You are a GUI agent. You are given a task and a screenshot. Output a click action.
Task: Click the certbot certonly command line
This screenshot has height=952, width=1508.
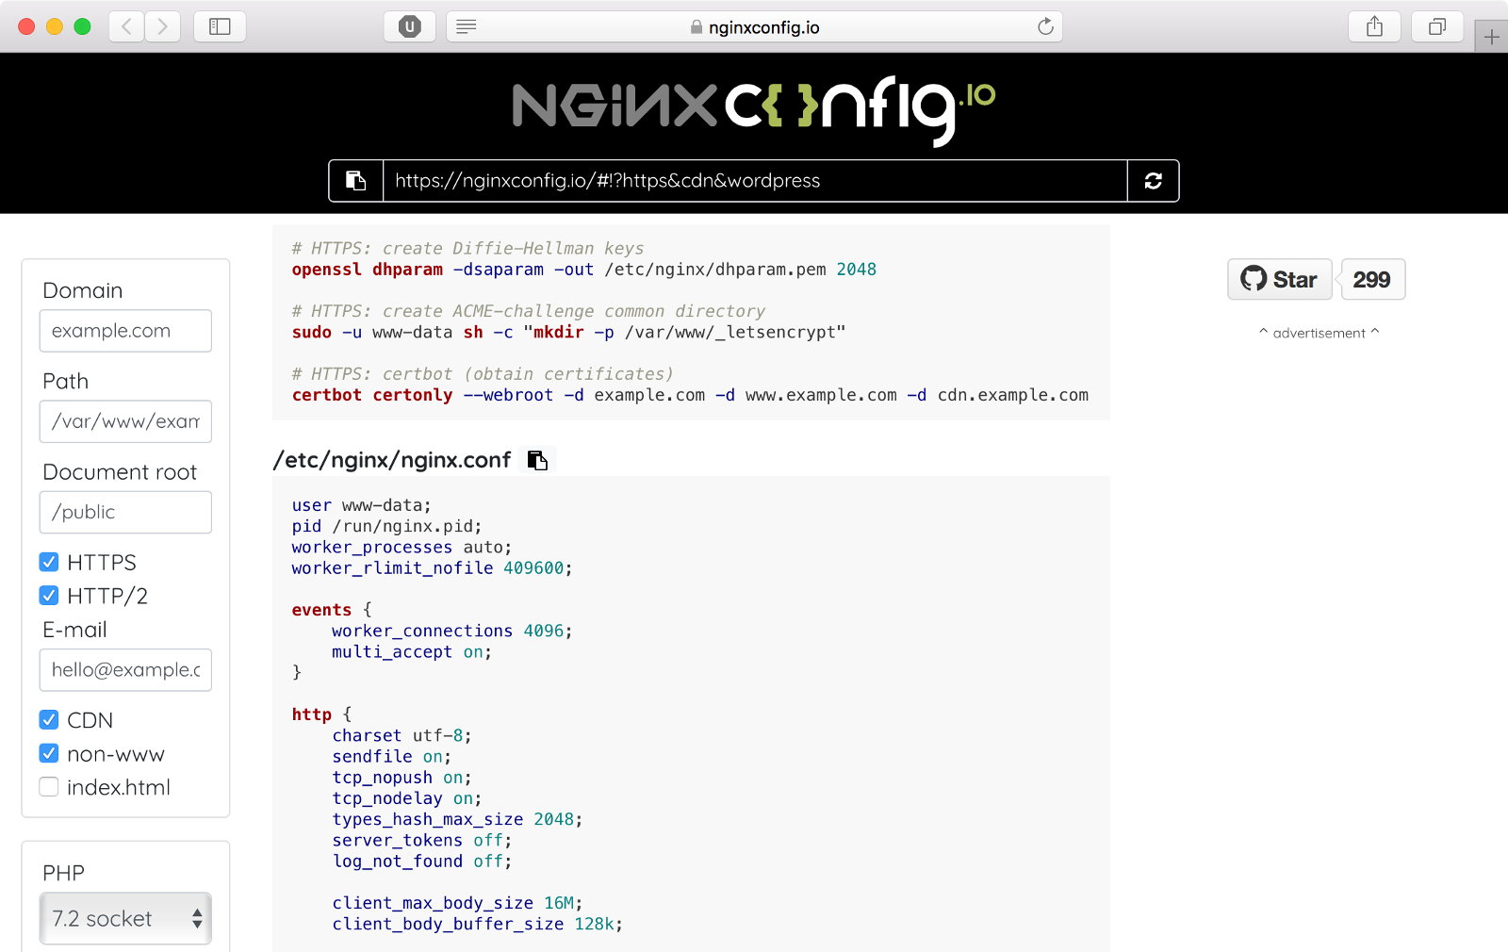690,395
